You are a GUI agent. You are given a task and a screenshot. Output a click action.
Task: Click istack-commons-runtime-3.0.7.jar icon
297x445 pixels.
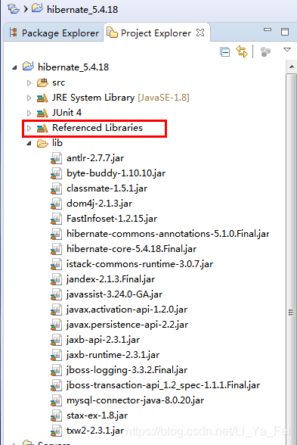(56, 265)
